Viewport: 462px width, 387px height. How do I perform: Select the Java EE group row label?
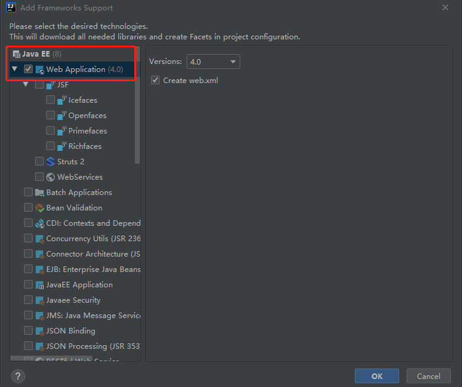[36, 54]
